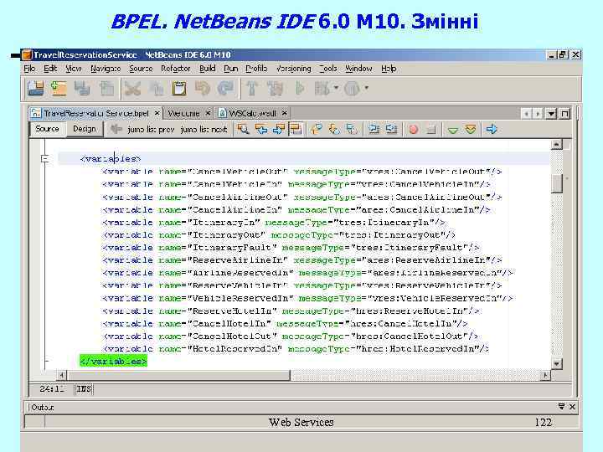The image size is (603, 452).
Task: Click the Redo arrow icon
Action: (x=225, y=89)
